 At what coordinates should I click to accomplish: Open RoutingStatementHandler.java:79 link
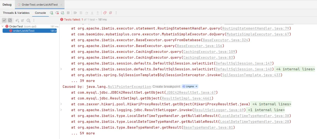coord(256,28)
